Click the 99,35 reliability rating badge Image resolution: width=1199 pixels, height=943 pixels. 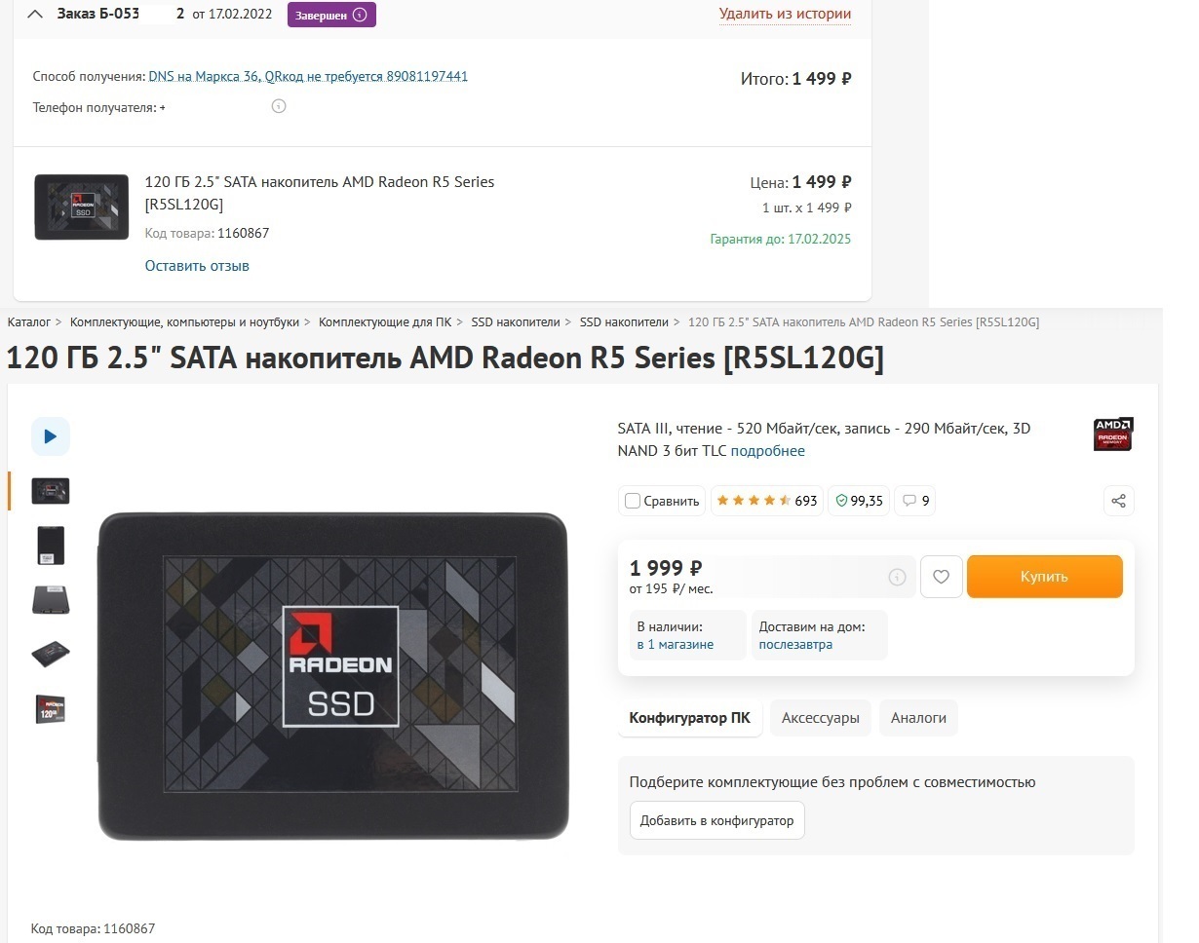(859, 501)
